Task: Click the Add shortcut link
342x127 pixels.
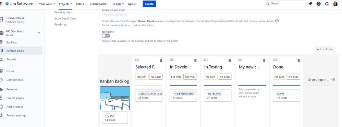Action: tap(15, 107)
